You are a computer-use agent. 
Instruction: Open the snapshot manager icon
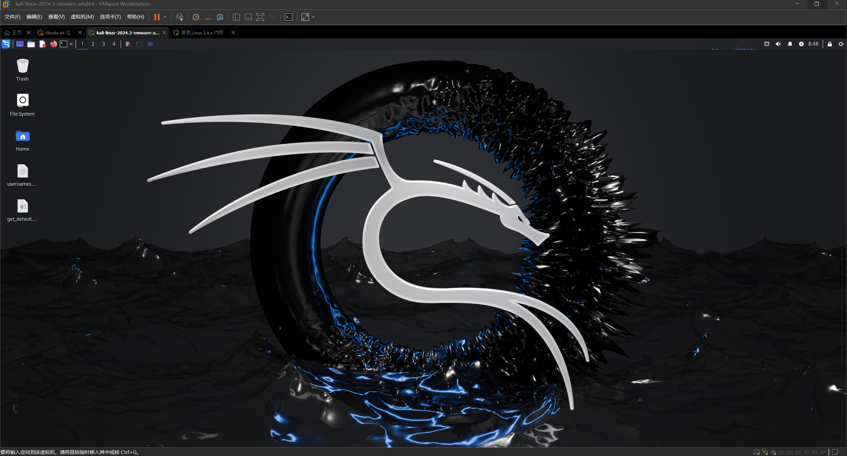click(x=220, y=17)
